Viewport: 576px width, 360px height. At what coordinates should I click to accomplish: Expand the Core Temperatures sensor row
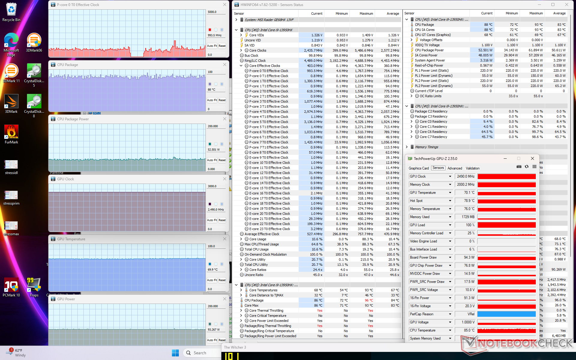[241, 290]
